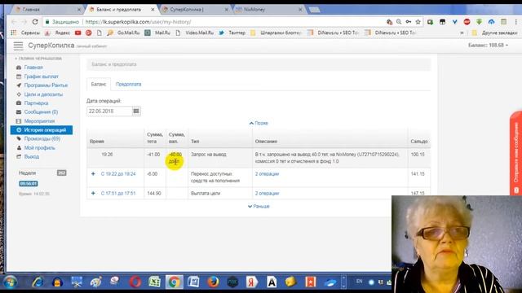Bookmark this page with the star icon
This screenshot has width=522, height=293.
(418, 22)
